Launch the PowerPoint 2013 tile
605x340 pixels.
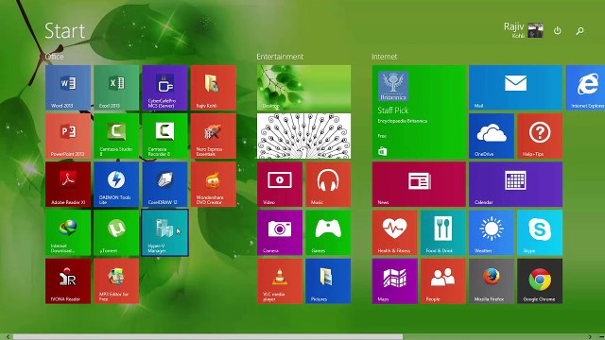[68, 136]
